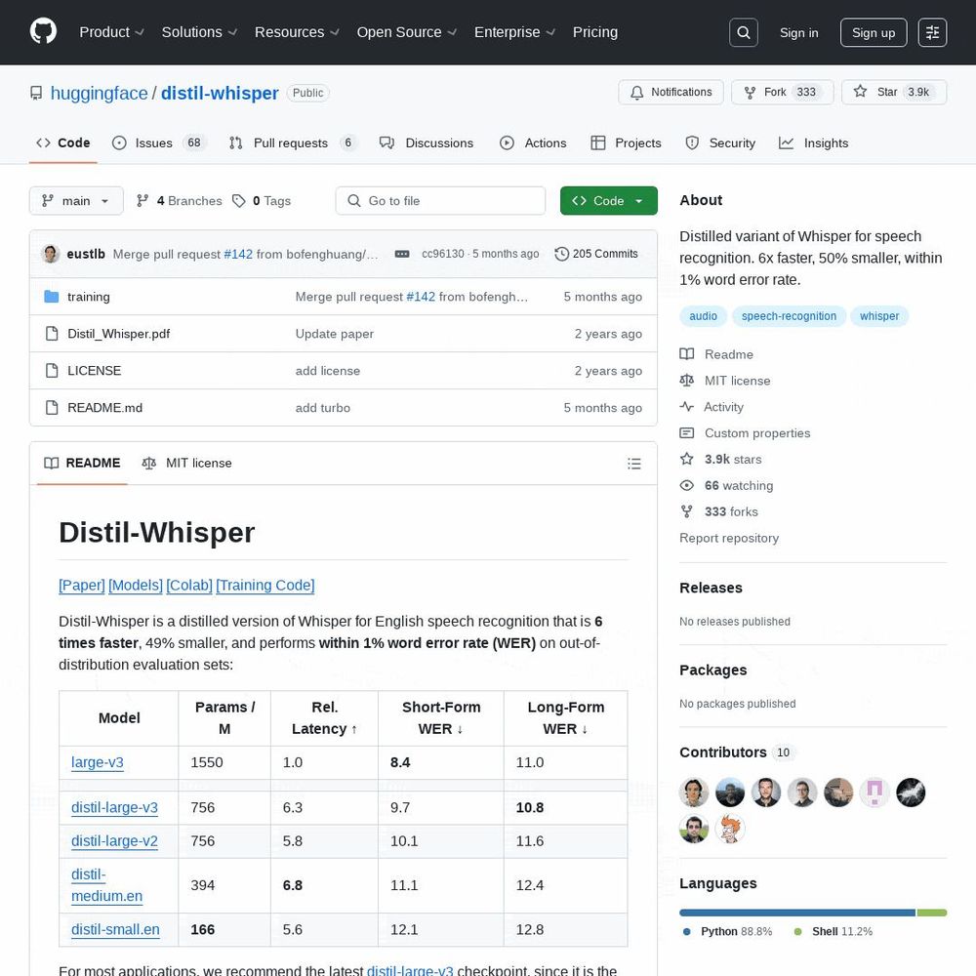The width and height of the screenshot is (976, 976).
Task: Open the distil-whisper repository name link
Action: 220,94
